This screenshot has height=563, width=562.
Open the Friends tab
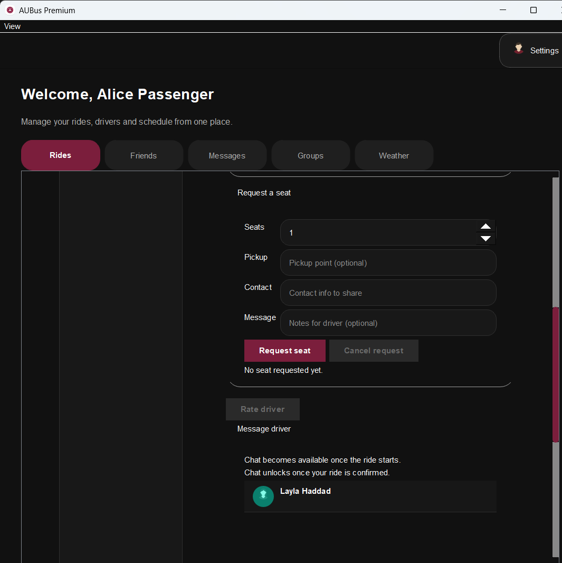coord(144,155)
